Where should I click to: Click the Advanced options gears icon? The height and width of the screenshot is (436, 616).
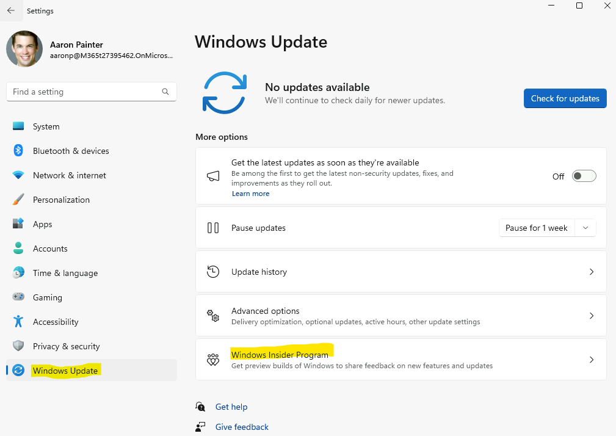click(x=213, y=316)
